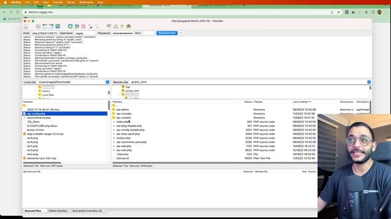Toggle local directory tree display icon
Screen dimensions: 391x219
click(45, 26)
